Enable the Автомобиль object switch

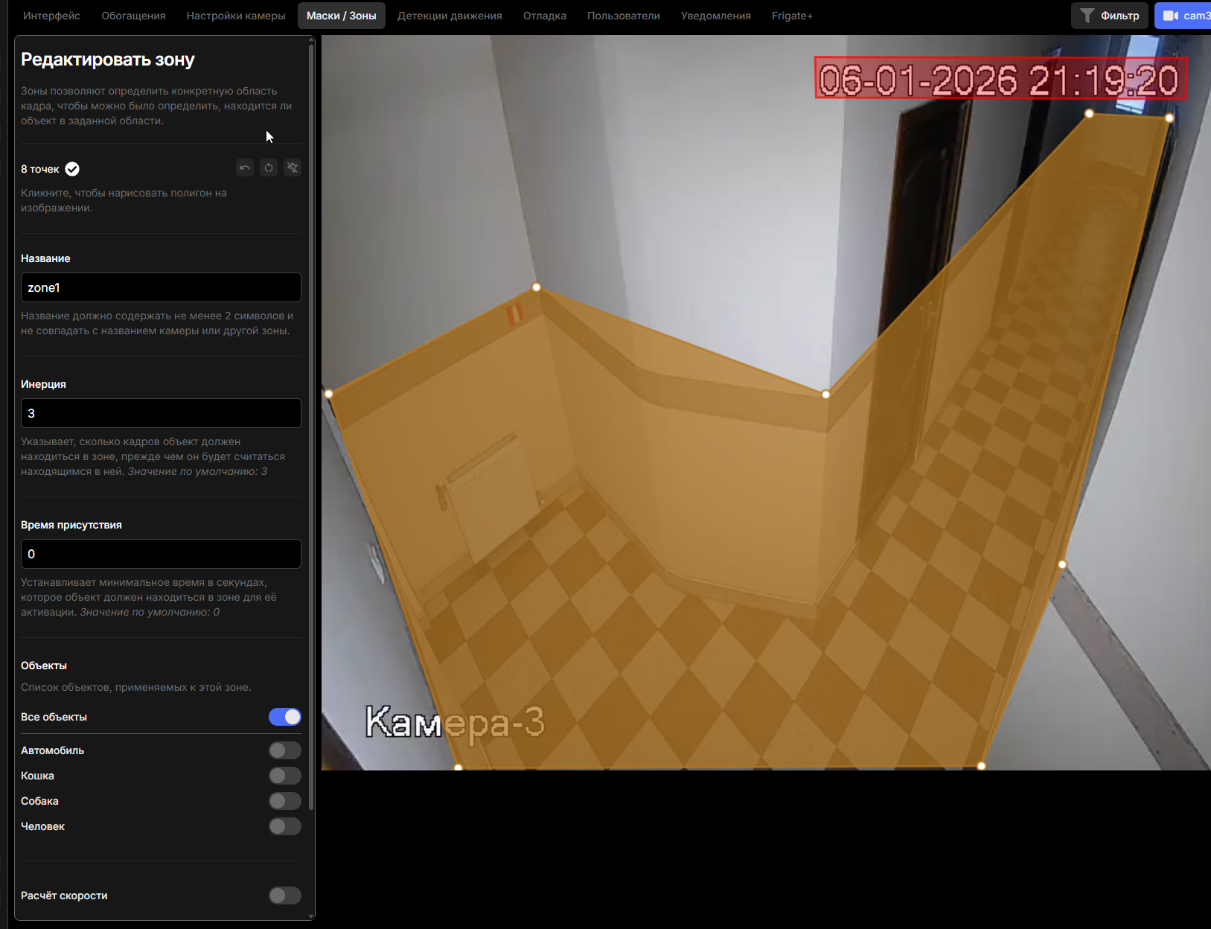285,750
